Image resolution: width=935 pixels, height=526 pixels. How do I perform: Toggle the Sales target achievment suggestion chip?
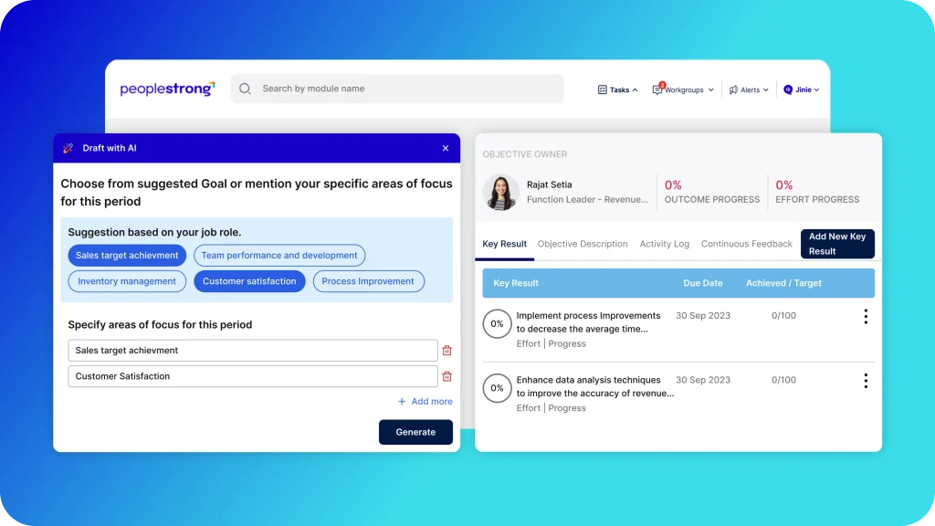click(127, 256)
